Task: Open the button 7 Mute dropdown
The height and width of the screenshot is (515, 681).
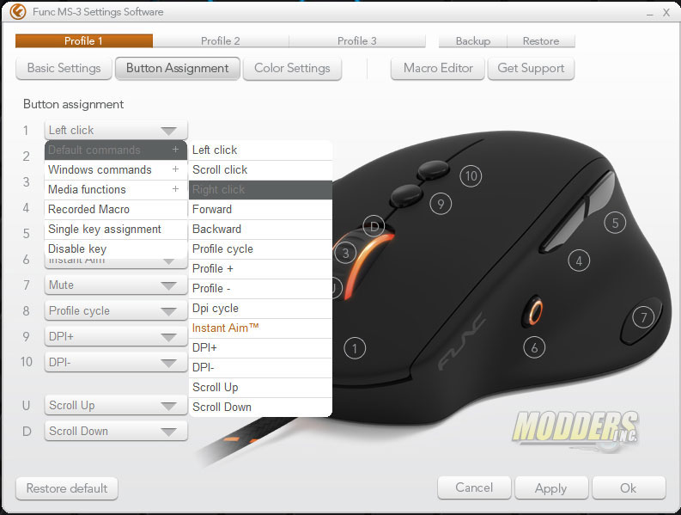Action: [116, 285]
